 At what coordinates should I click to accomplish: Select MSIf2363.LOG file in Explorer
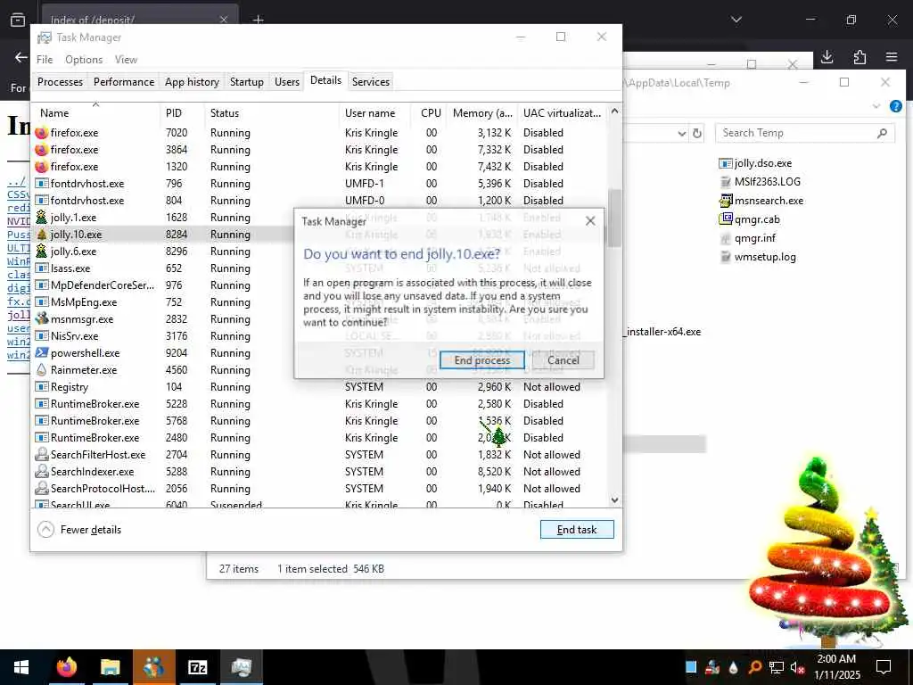click(760, 182)
